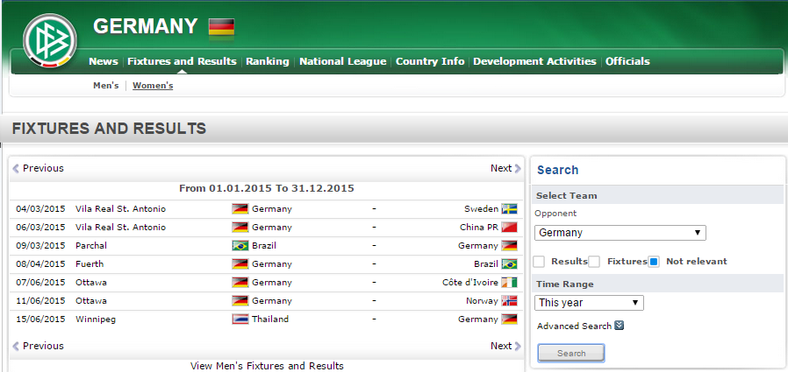Click Côte d'Ivoire team name
The height and width of the screenshot is (372, 788).
[x=470, y=282]
